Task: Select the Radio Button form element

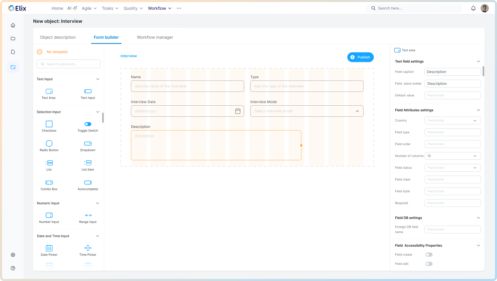Action: tap(49, 146)
